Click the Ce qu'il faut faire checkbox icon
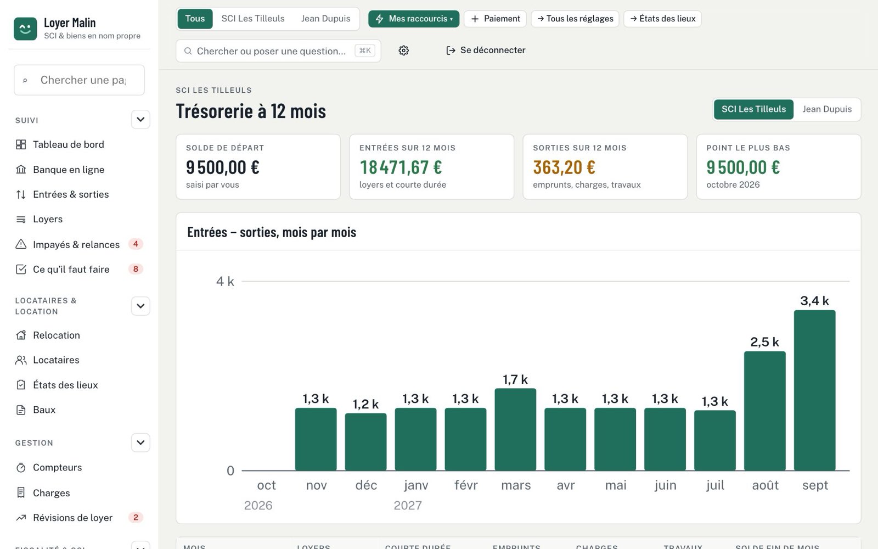Screen dimensions: 878x549 point(21,269)
